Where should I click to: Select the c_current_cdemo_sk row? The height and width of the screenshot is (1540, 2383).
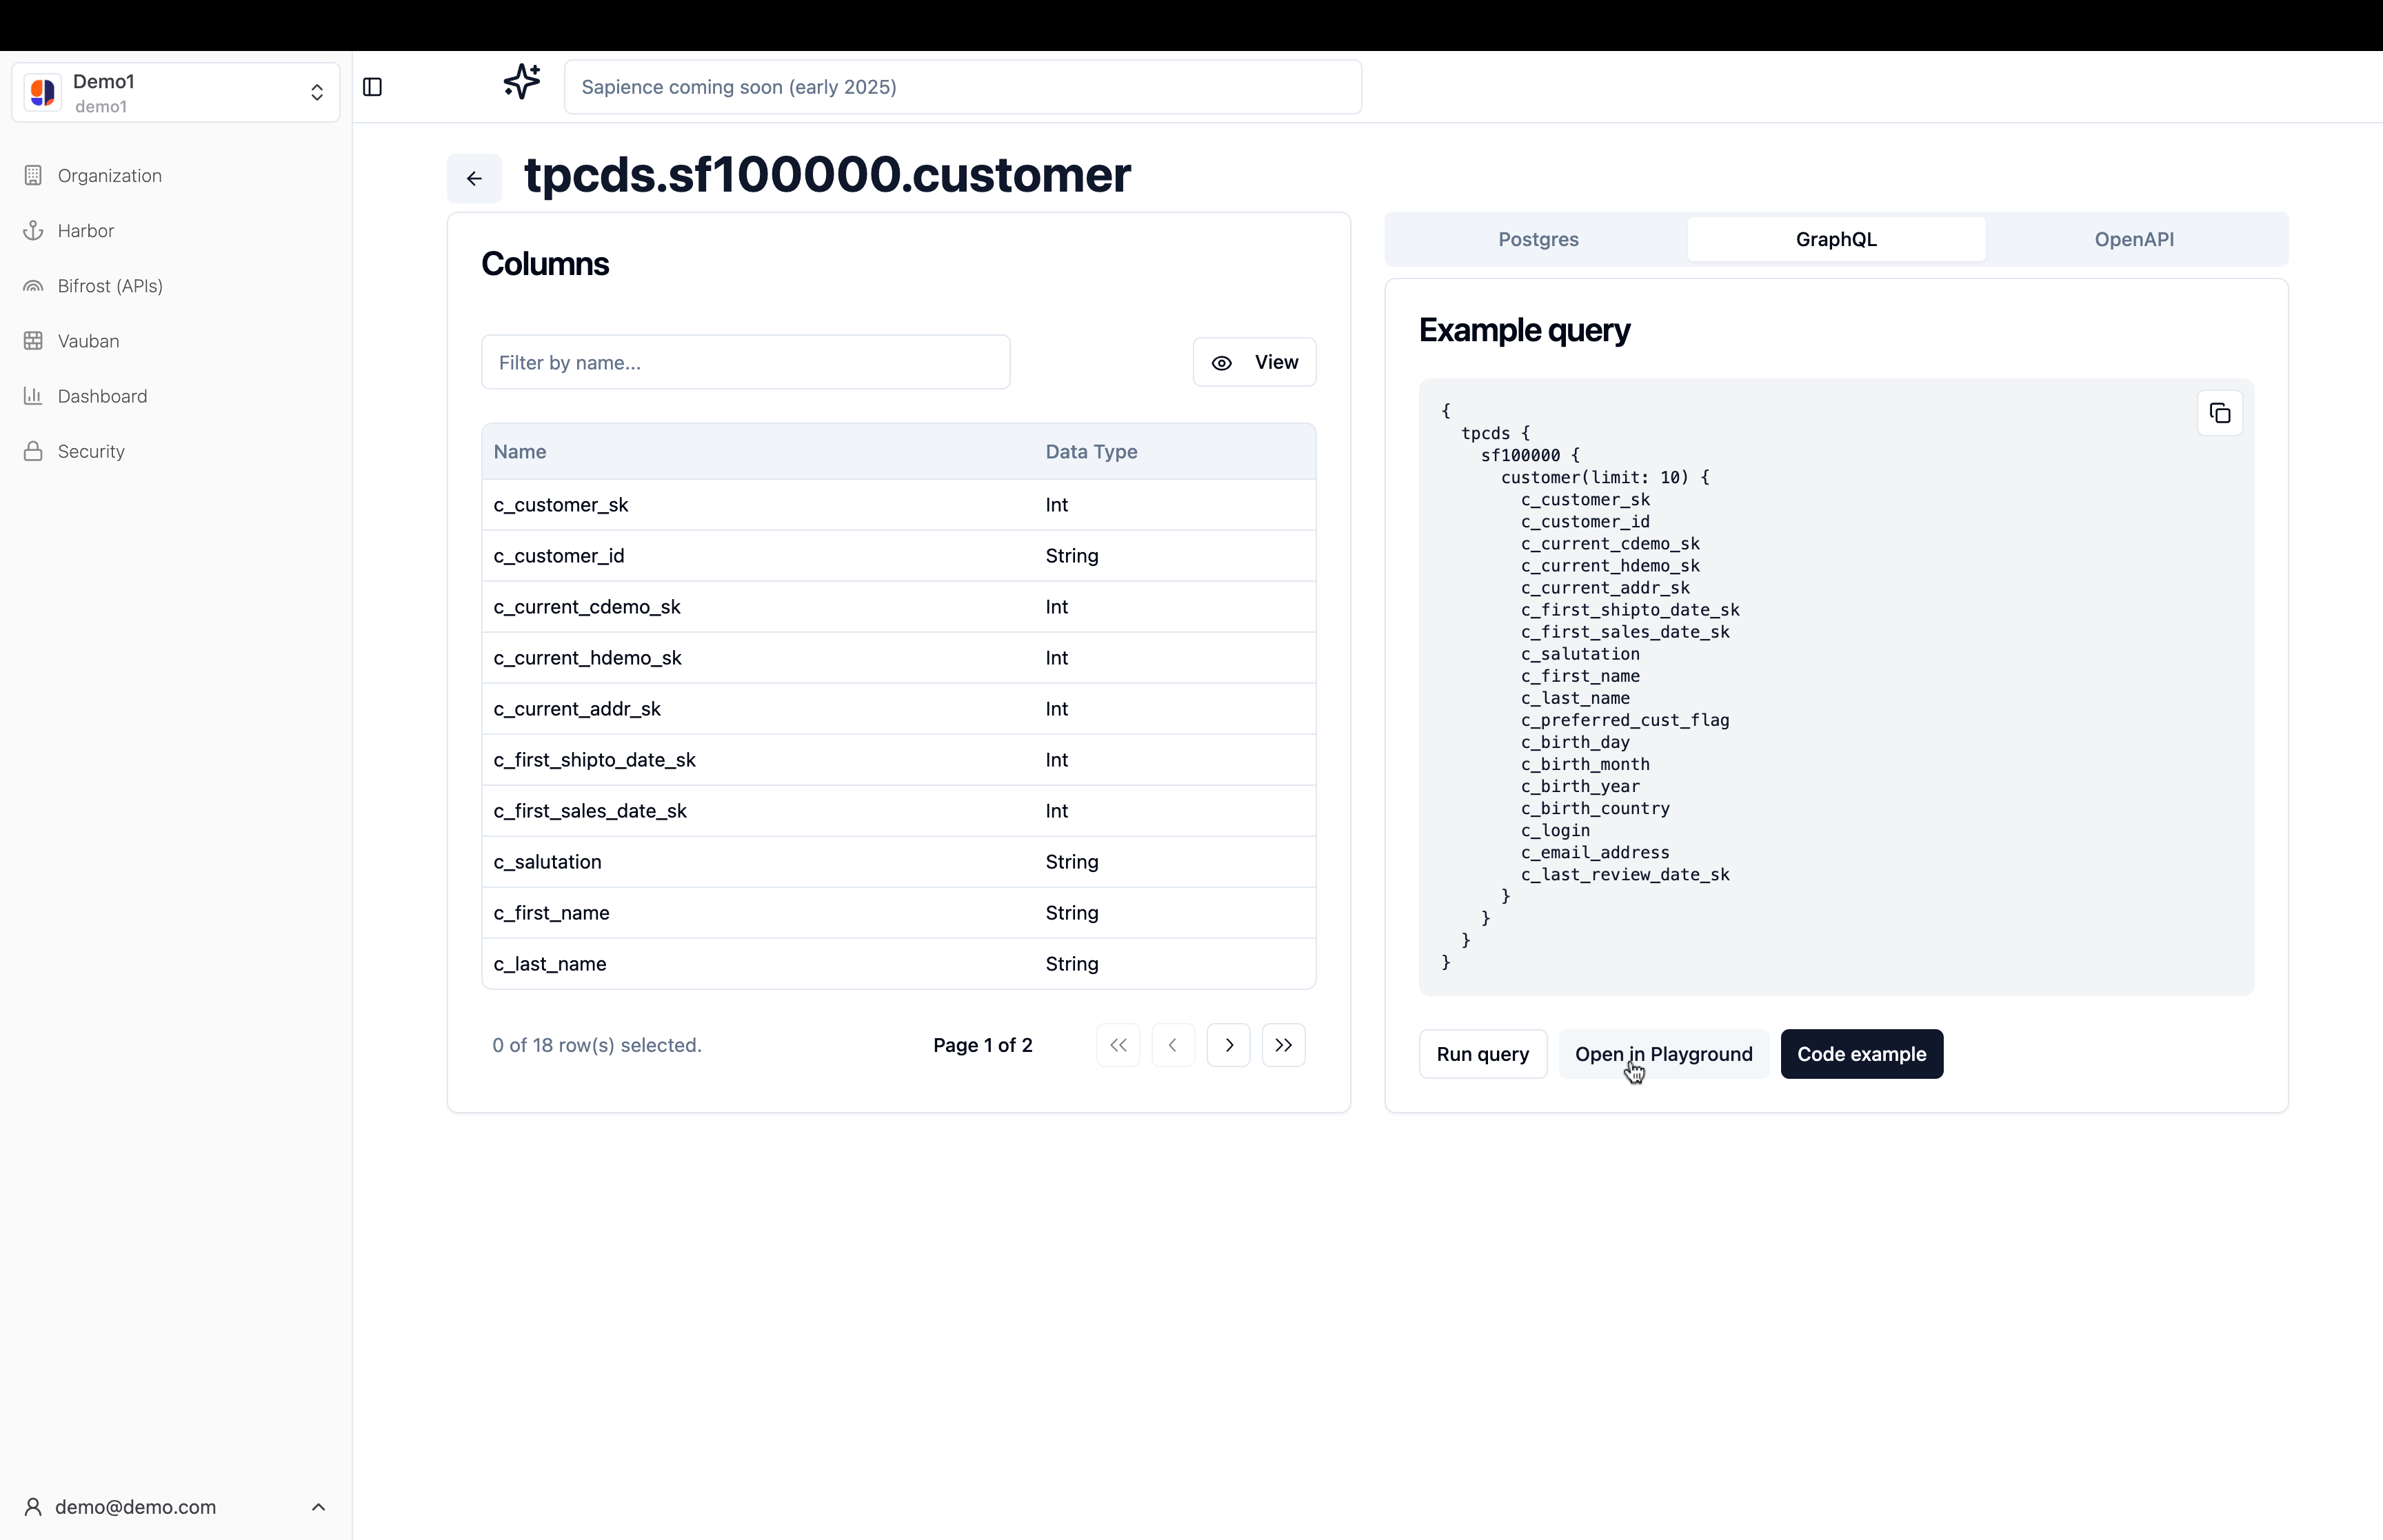(x=898, y=607)
